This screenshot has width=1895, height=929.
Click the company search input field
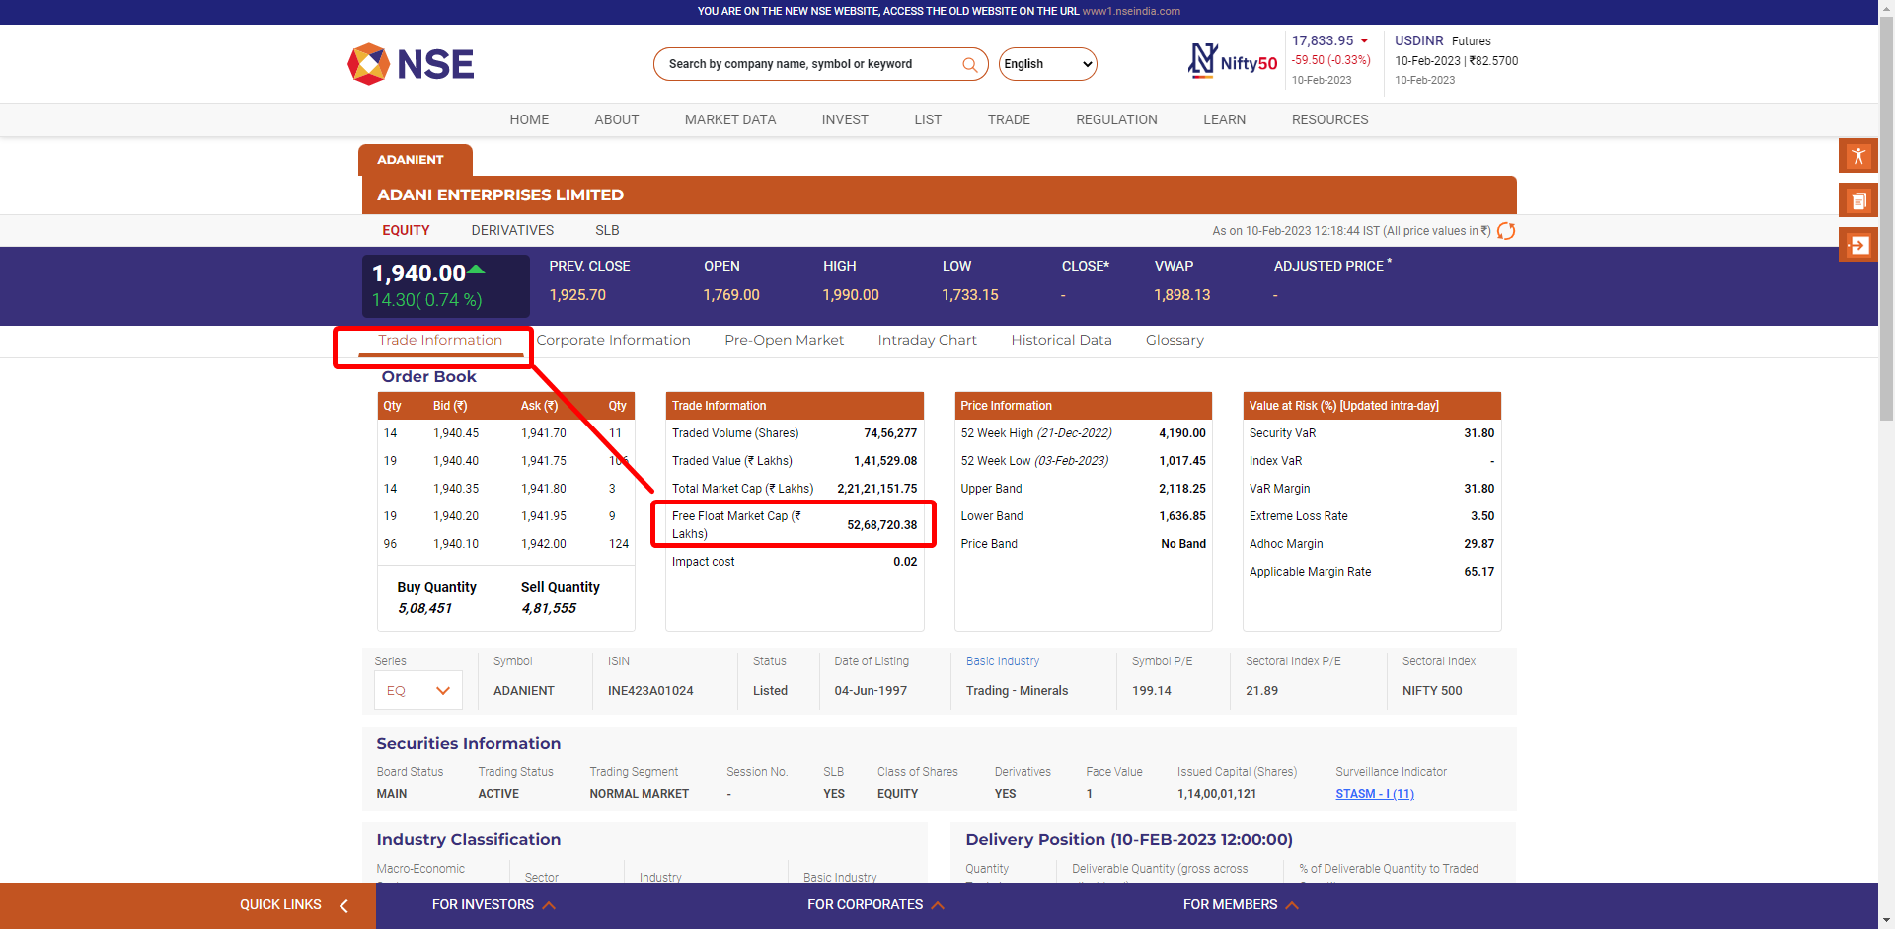click(x=809, y=65)
